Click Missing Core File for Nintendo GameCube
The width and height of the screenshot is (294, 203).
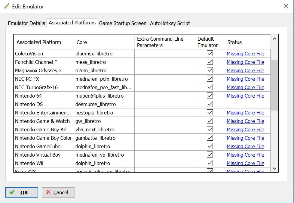(x=245, y=146)
